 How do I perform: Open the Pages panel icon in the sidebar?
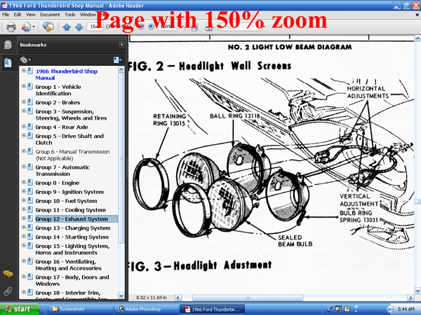[x=8, y=45]
